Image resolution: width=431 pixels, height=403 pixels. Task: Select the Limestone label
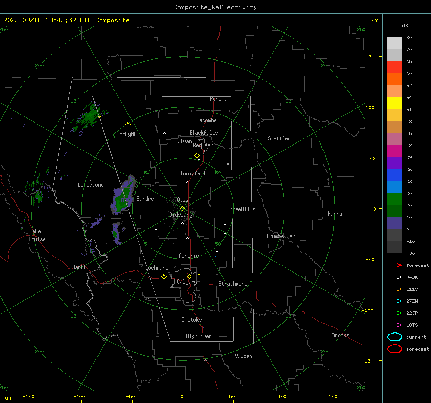tap(91, 185)
